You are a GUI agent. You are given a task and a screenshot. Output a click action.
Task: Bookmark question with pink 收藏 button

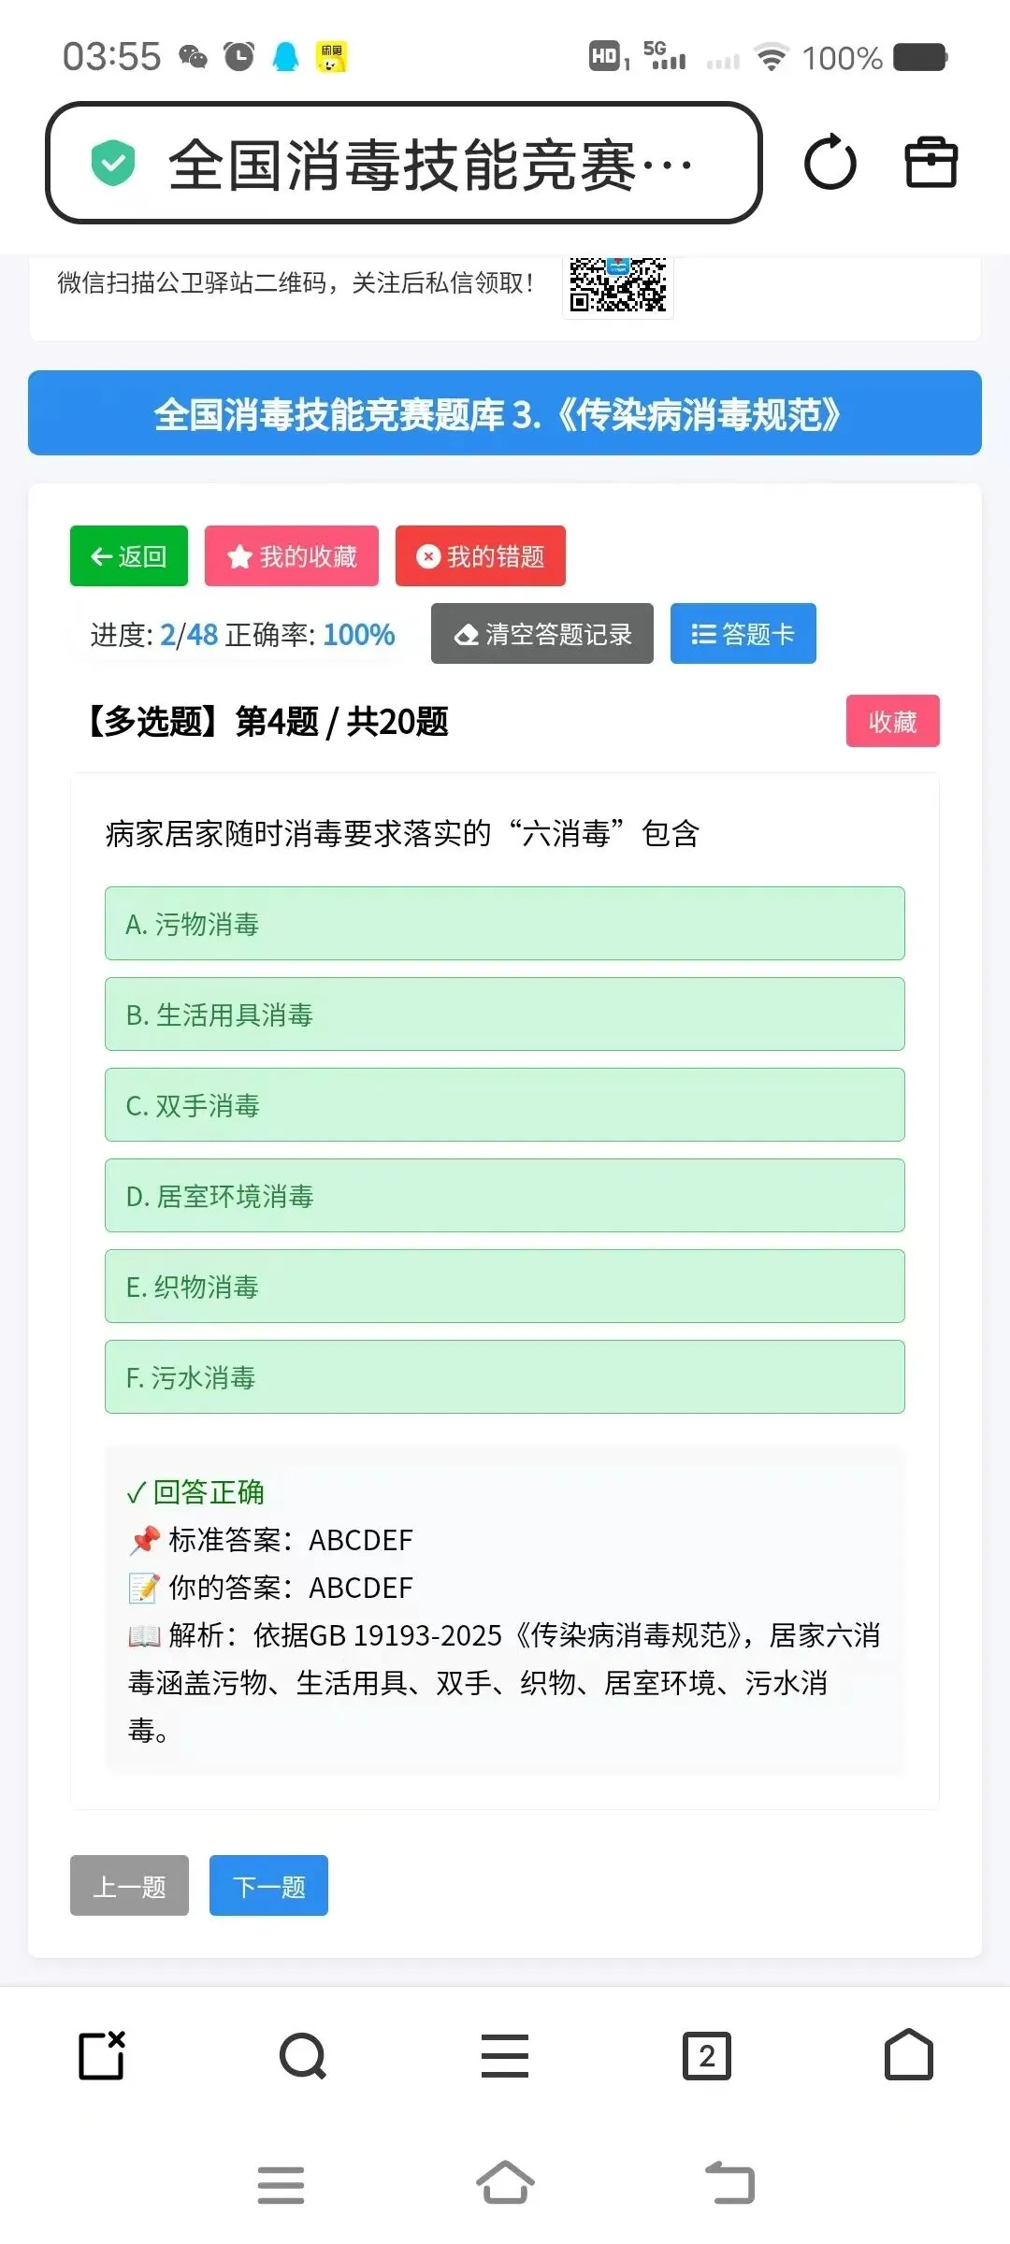[893, 721]
